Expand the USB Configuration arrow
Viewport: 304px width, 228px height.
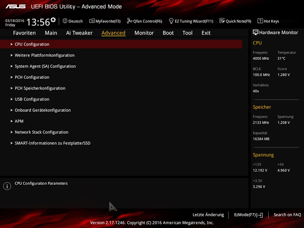click(11, 99)
